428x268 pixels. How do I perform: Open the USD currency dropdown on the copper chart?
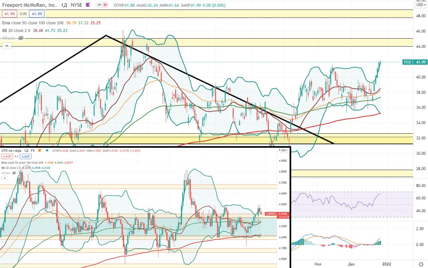click(283, 150)
